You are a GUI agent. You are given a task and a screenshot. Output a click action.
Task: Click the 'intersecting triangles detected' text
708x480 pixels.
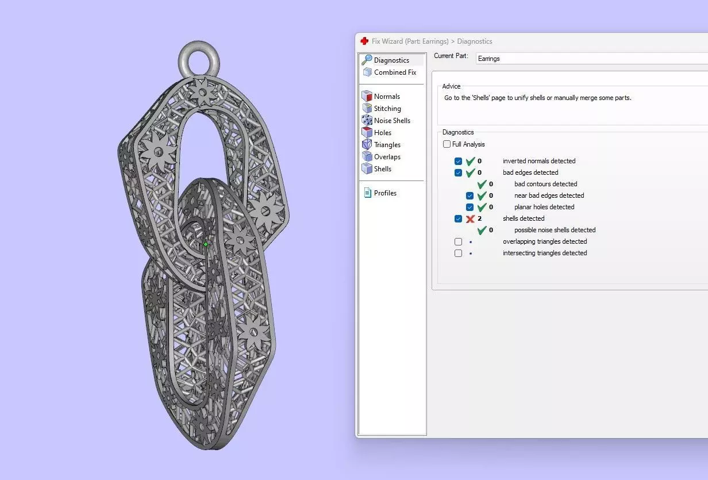pos(545,253)
